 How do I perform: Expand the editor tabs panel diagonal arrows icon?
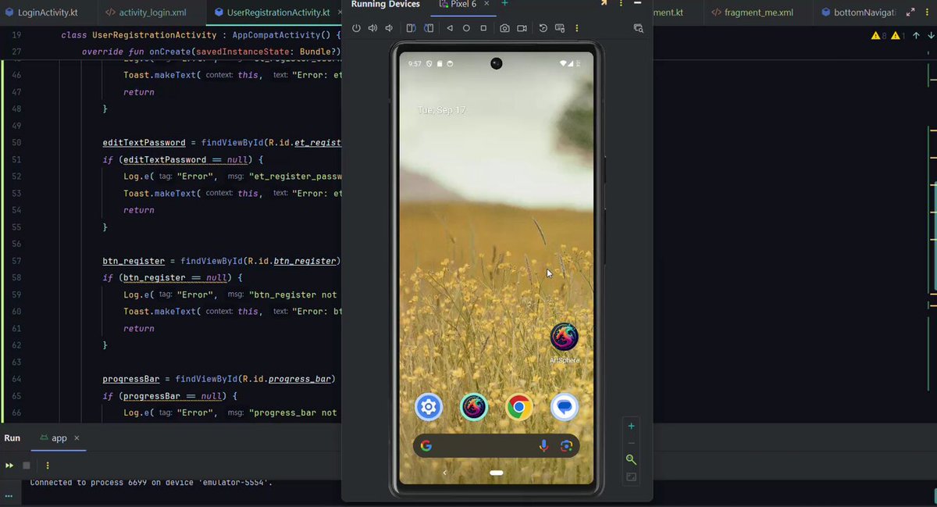910,12
